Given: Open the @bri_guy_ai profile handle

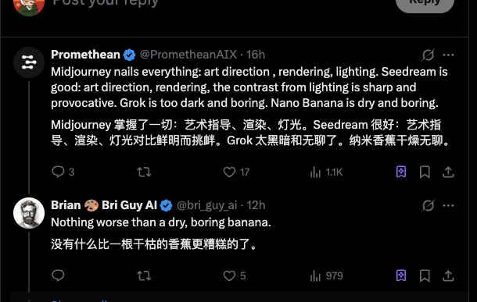Looking at the screenshot, I should (x=207, y=205).
